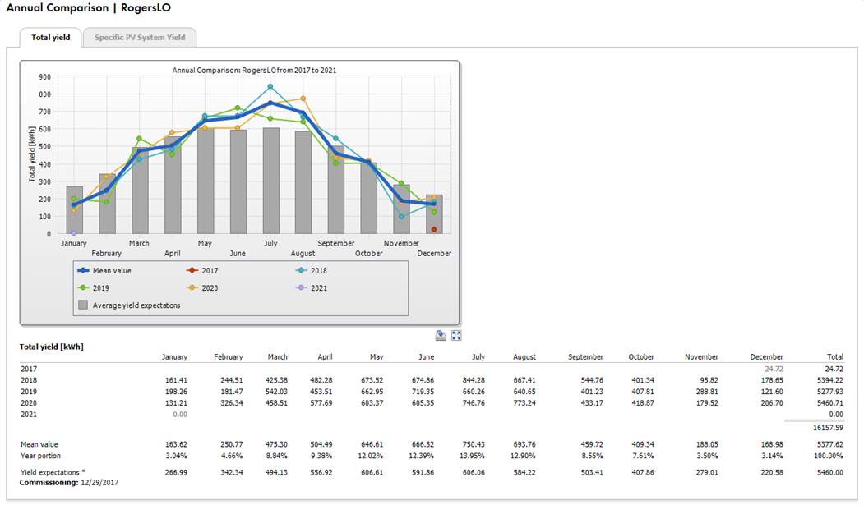Select the 2018 row label in the table

pyautogui.click(x=29, y=381)
